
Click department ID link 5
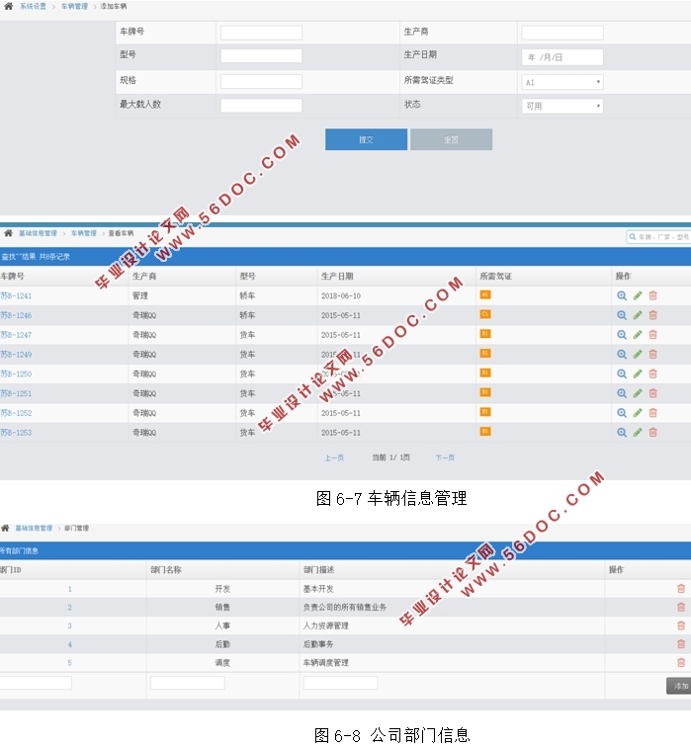point(69,663)
